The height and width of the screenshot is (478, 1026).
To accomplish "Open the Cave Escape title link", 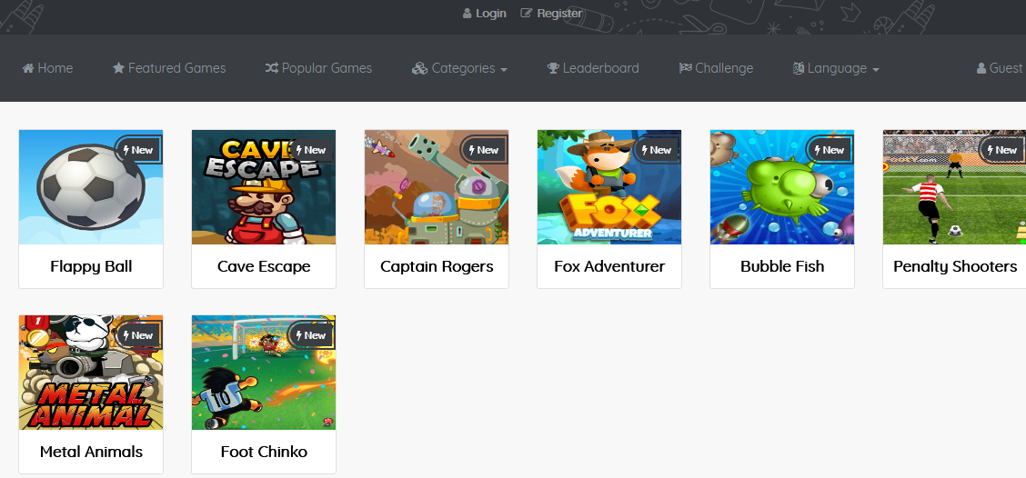I will [264, 266].
